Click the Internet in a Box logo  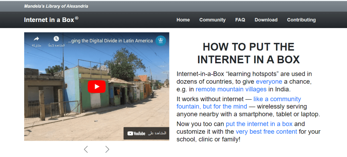point(51,20)
